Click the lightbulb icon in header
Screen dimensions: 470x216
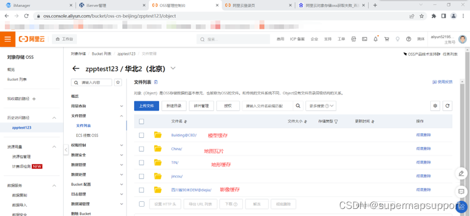(398, 39)
